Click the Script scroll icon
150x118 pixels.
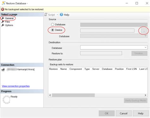[46, 14]
